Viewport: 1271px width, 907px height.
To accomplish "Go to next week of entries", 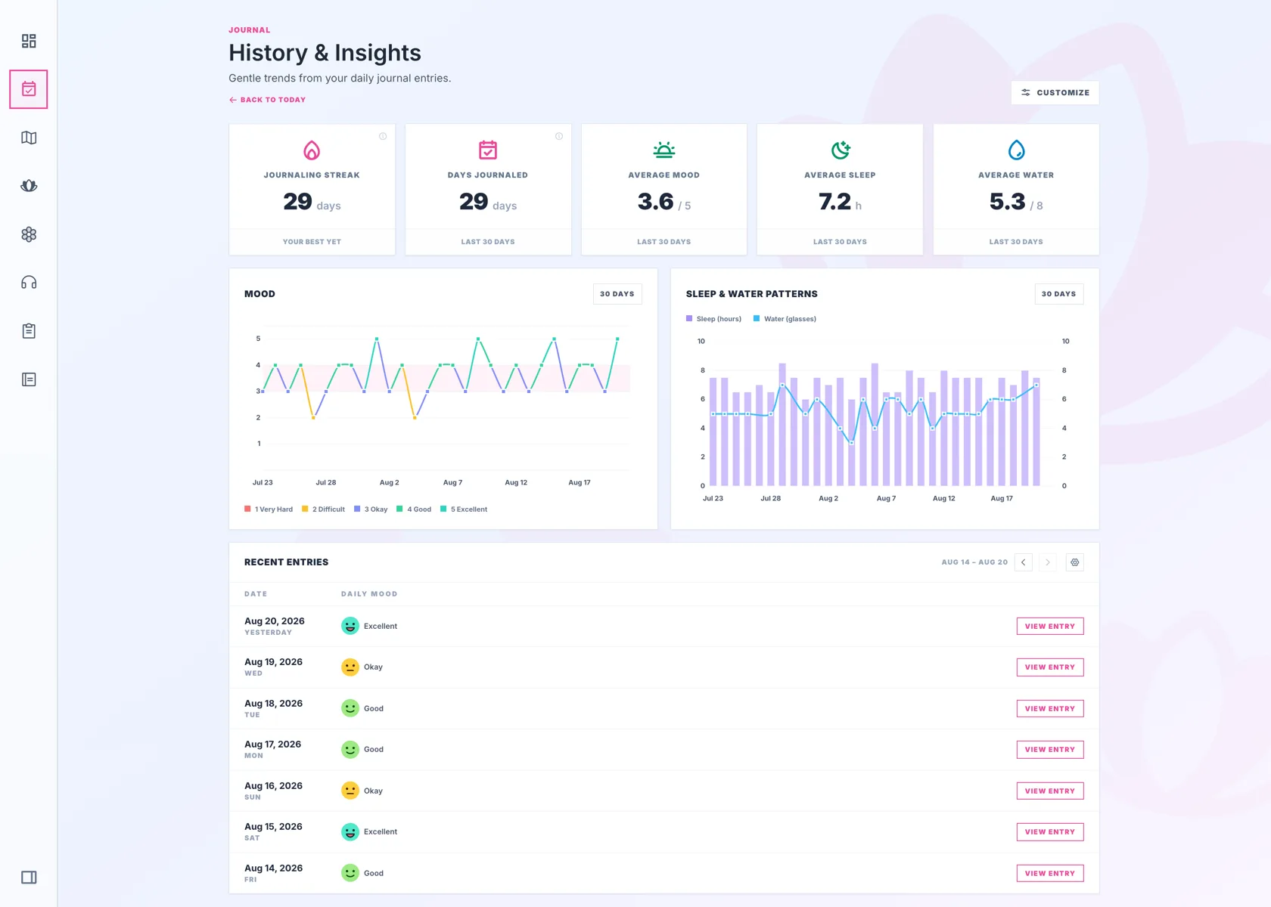I will [1048, 562].
